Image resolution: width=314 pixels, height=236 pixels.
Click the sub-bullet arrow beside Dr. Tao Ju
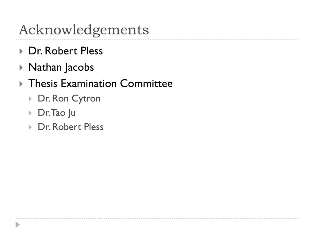tap(30, 113)
